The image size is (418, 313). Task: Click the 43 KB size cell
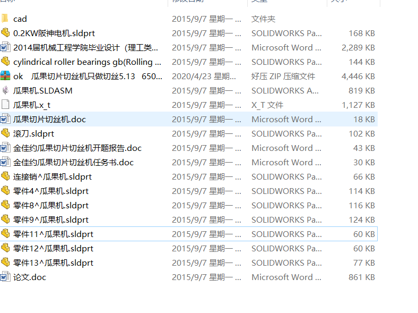364,148
